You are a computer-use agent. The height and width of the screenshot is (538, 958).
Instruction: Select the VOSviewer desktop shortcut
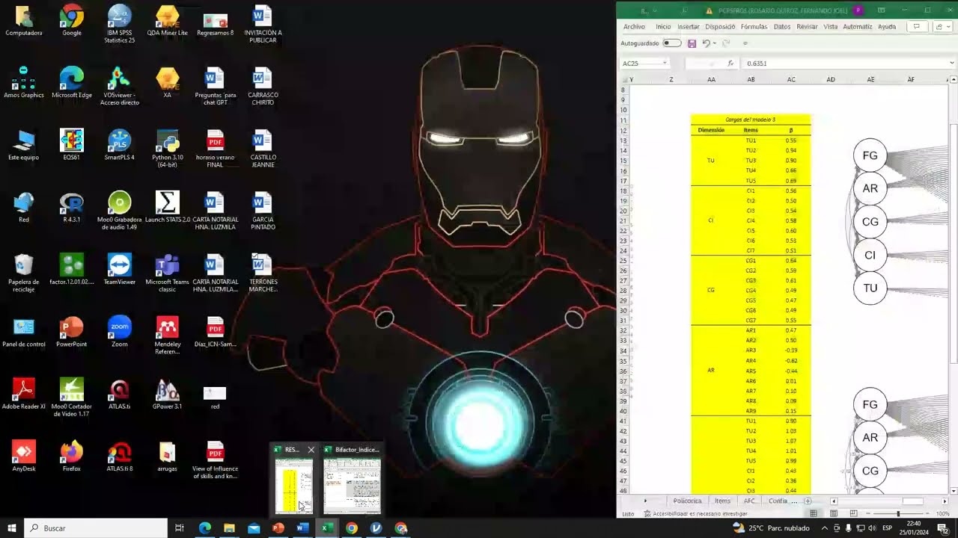[x=119, y=86]
